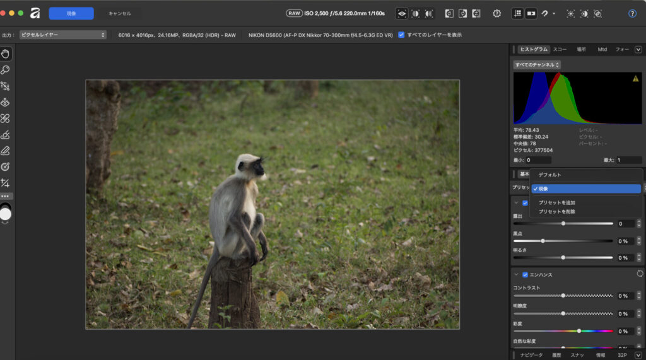Choose デフォルト from the preset menu
This screenshot has width=646, height=360.
point(549,175)
